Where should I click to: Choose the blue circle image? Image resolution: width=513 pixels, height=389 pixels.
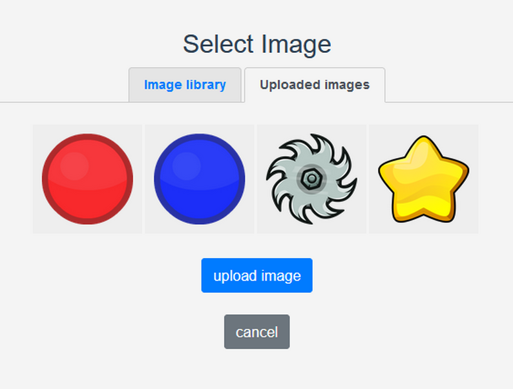200,179
